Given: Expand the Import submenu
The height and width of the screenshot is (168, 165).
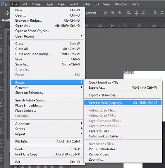Looking at the screenshot, I should click(47, 134).
